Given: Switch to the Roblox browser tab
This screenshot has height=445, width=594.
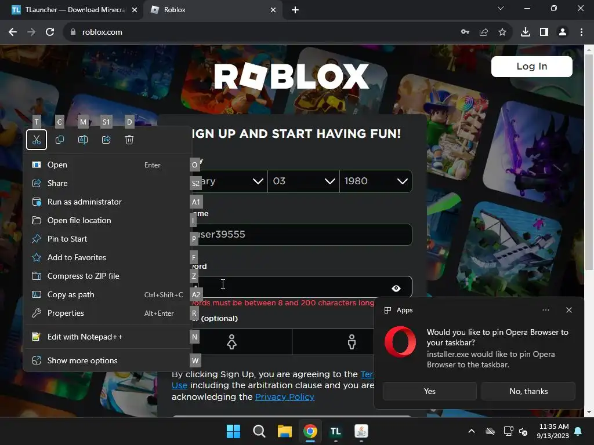Looking at the screenshot, I should 212,10.
